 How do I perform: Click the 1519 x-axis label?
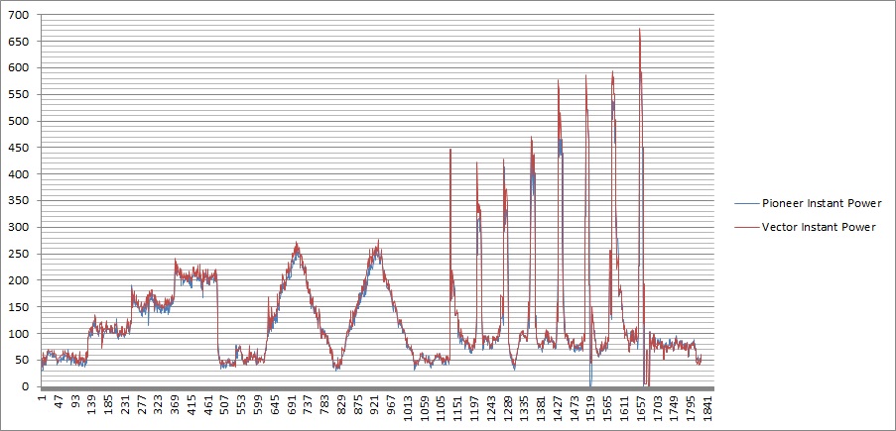pos(592,408)
